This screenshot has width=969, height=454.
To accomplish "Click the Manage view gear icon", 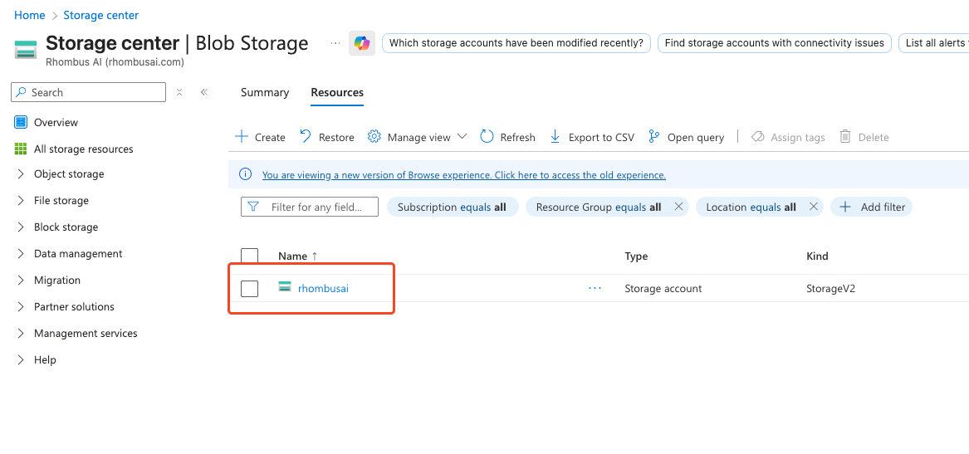I will pos(374,136).
